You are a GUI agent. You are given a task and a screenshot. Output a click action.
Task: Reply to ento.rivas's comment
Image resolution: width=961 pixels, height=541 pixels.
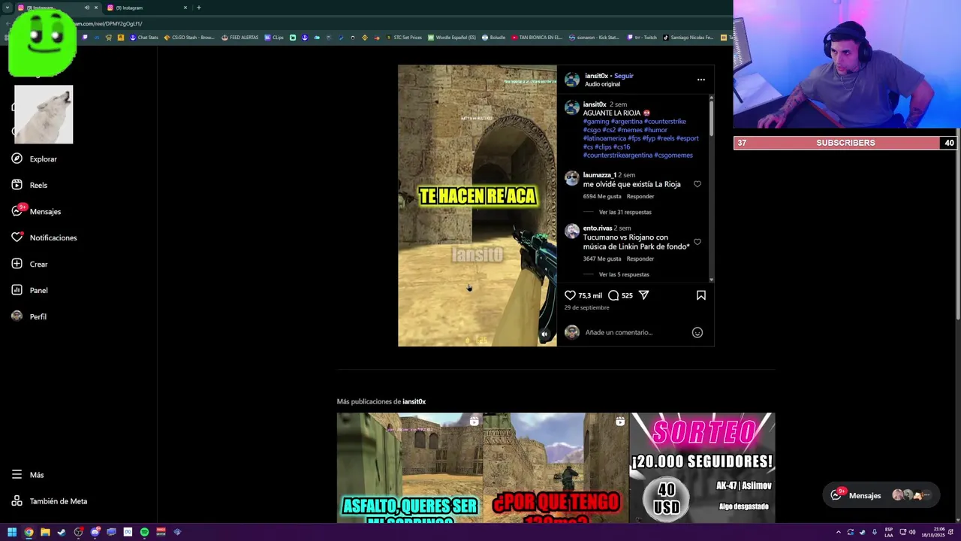point(640,258)
